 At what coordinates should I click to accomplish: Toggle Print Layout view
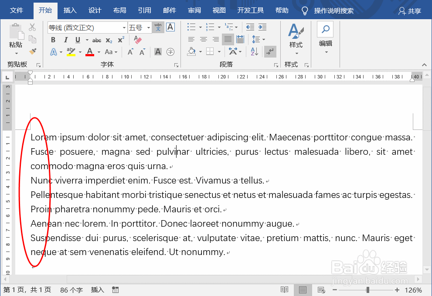click(303, 290)
